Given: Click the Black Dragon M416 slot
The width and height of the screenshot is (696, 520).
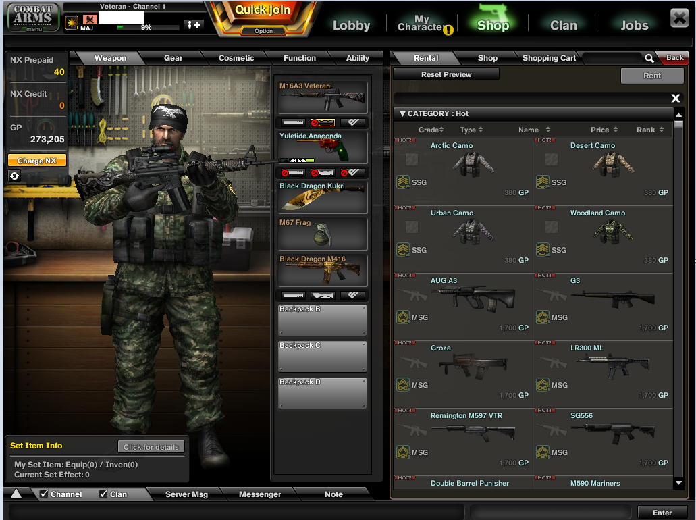Looking at the screenshot, I should tap(323, 270).
